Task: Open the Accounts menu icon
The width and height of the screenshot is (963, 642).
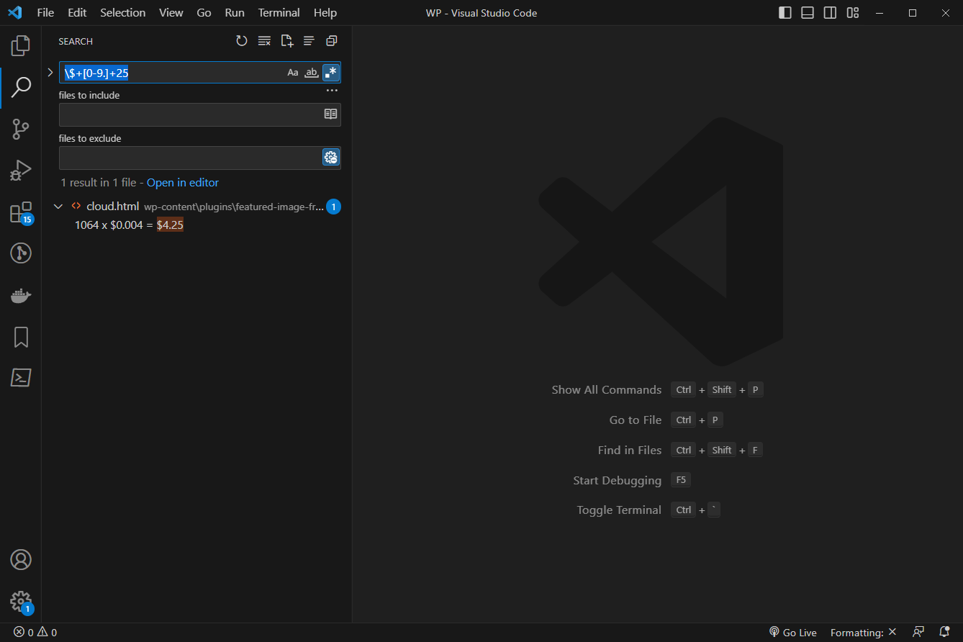Action: 21,559
